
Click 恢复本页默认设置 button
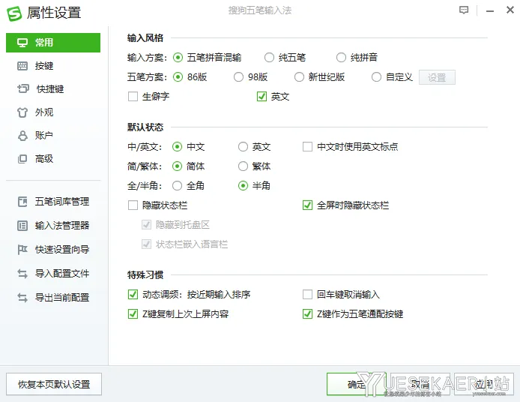54,384
